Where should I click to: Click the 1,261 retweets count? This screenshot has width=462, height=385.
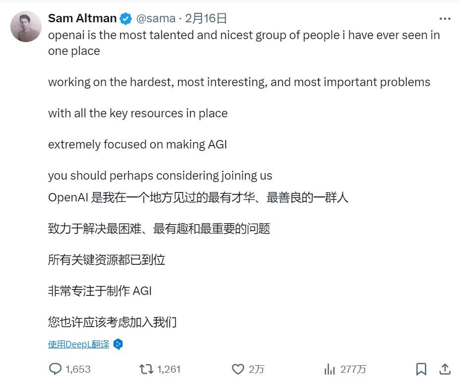(169, 369)
